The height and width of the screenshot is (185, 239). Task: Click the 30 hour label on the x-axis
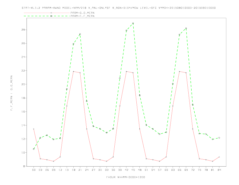[100, 170]
